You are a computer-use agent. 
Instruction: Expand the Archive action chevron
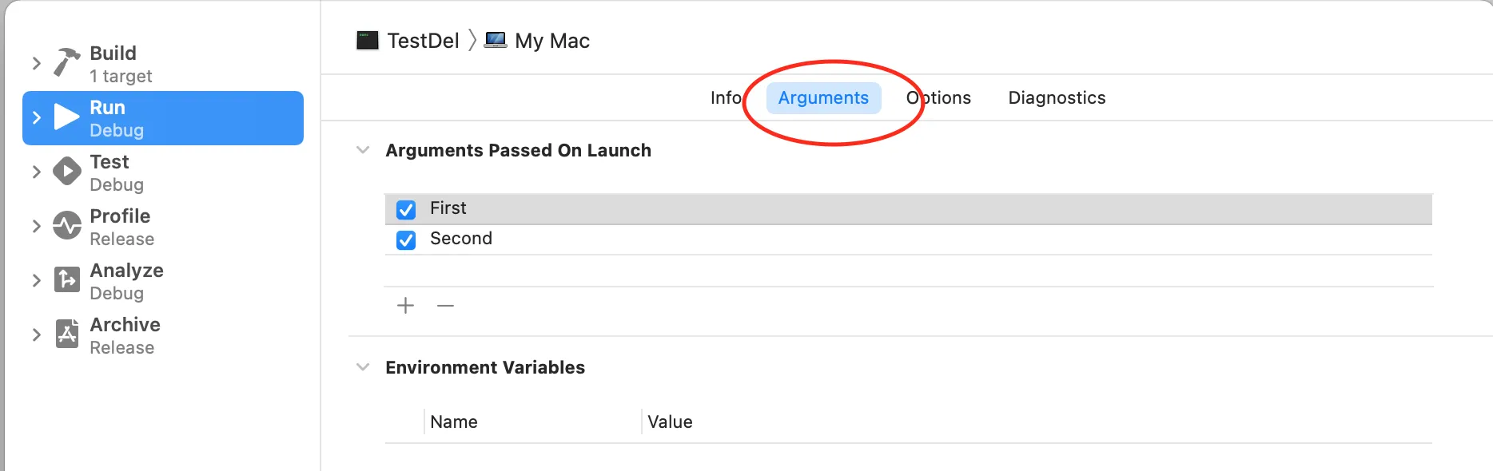(36, 334)
